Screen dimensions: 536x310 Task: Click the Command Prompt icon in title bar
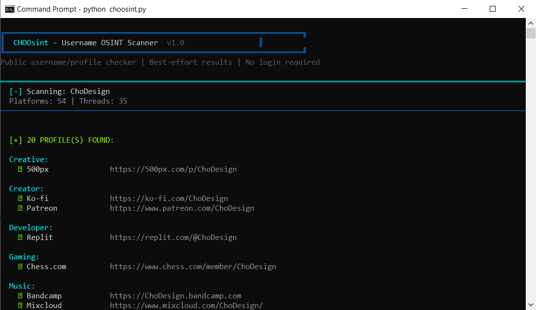10,9
